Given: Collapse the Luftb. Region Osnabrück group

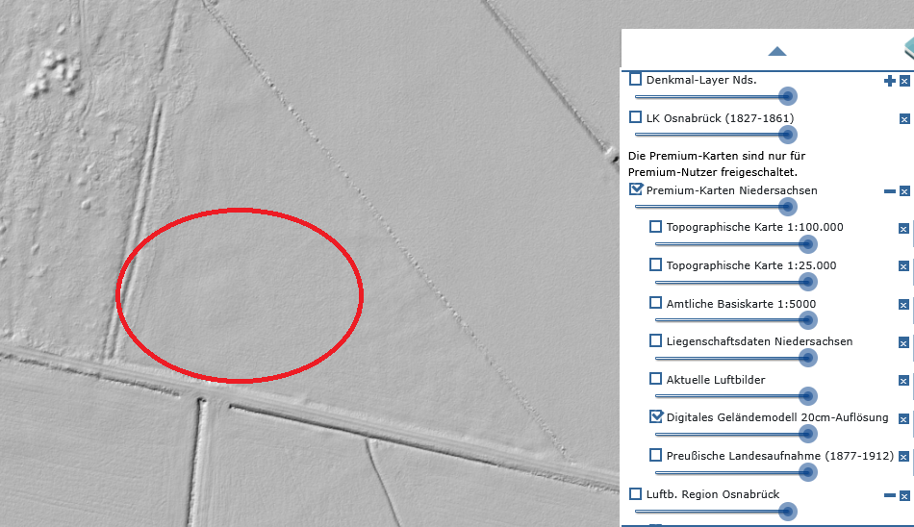Looking at the screenshot, I should 889,495.
